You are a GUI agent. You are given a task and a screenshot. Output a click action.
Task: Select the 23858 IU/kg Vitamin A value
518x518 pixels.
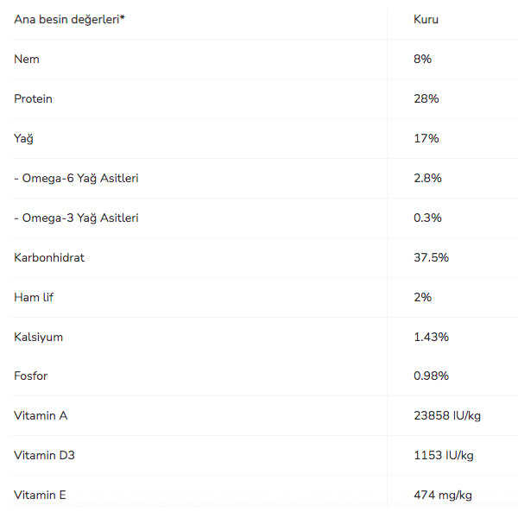click(447, 415)
